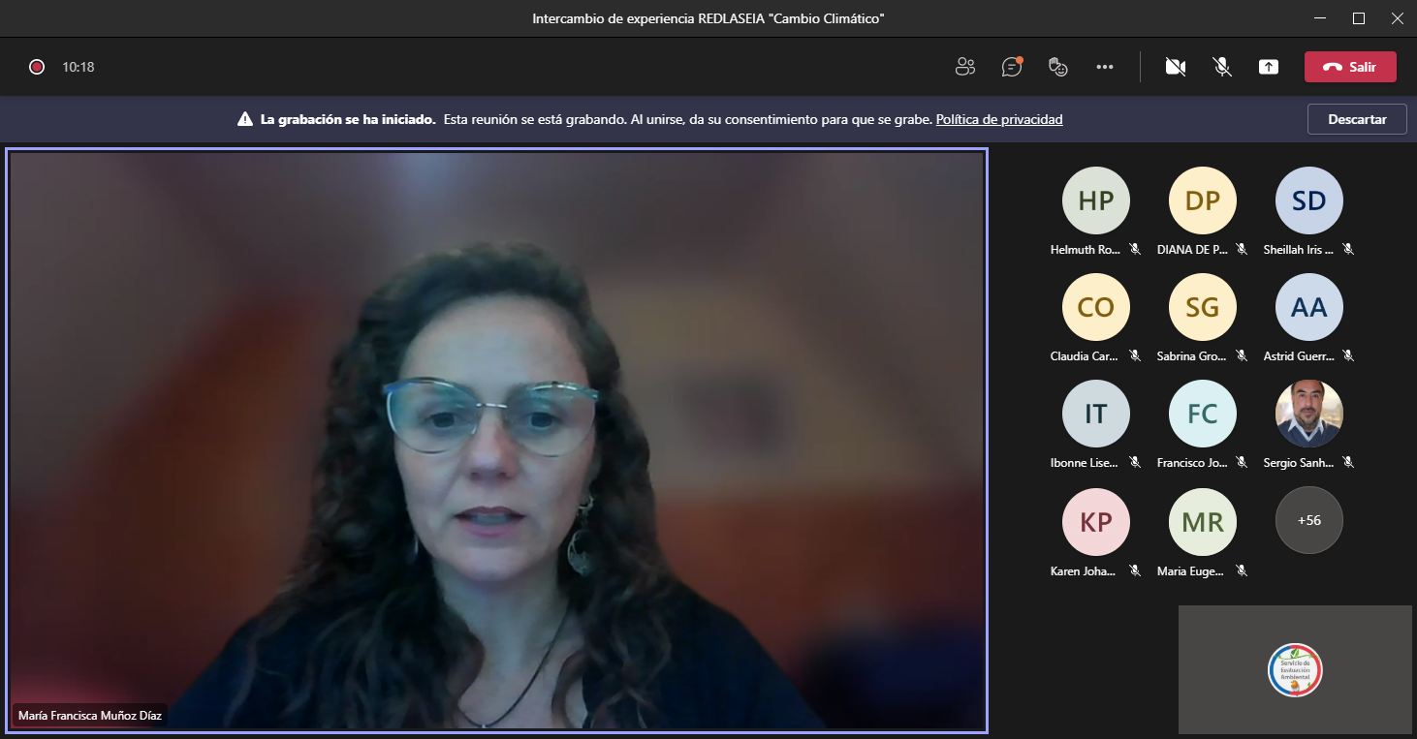The width and height of the screenshot is (1417, 739).
Task: Open the Política de privacidad link
Action: coord(999,120)
